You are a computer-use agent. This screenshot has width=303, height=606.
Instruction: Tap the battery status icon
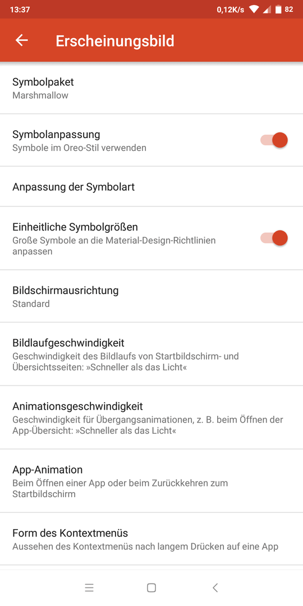[278, 10]
